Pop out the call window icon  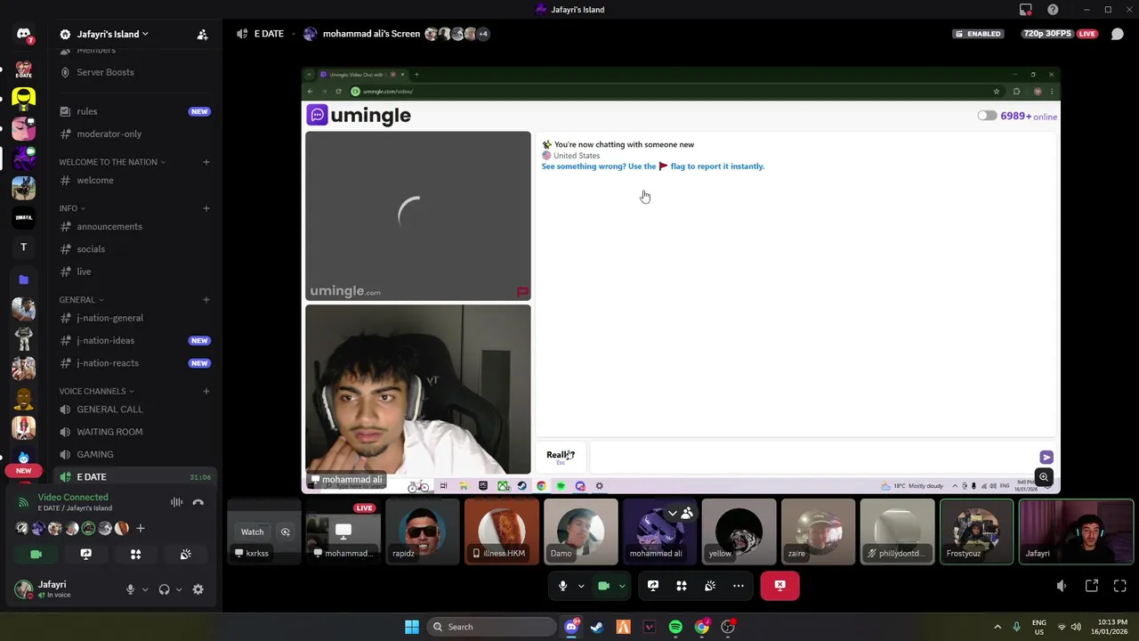point(1092,586)
